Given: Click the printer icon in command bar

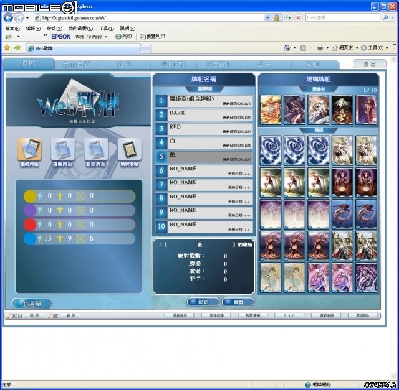Looking at the screenshot, I should point(320,48).
